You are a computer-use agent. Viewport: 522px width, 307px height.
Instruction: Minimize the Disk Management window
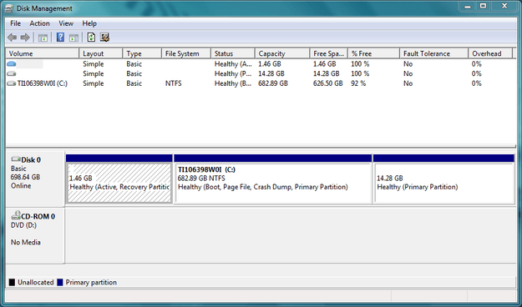(468, 6)
